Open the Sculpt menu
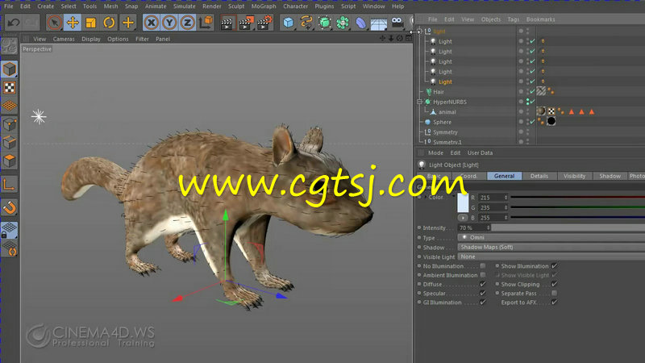The width and height of the screenshot is (645, 363). [236, 6]
